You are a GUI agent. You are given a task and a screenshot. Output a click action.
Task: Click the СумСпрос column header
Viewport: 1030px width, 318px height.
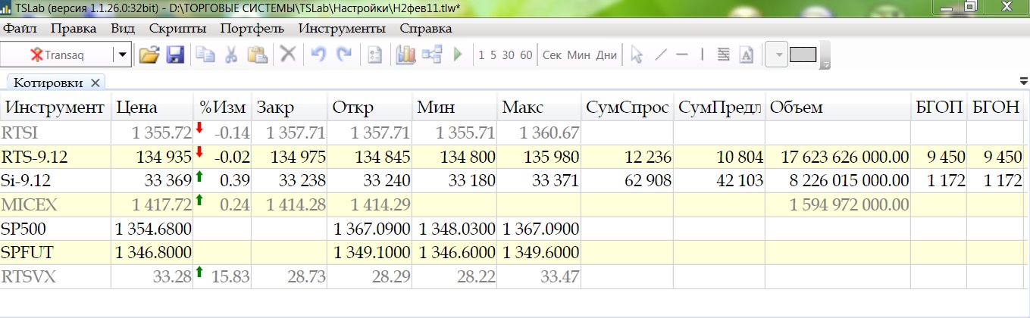coord(628,108)
